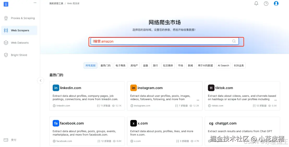Click the Web Datasets layers icon

[x=6, y=43]
